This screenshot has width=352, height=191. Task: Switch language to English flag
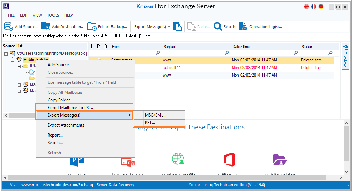[x=306, y=7]
